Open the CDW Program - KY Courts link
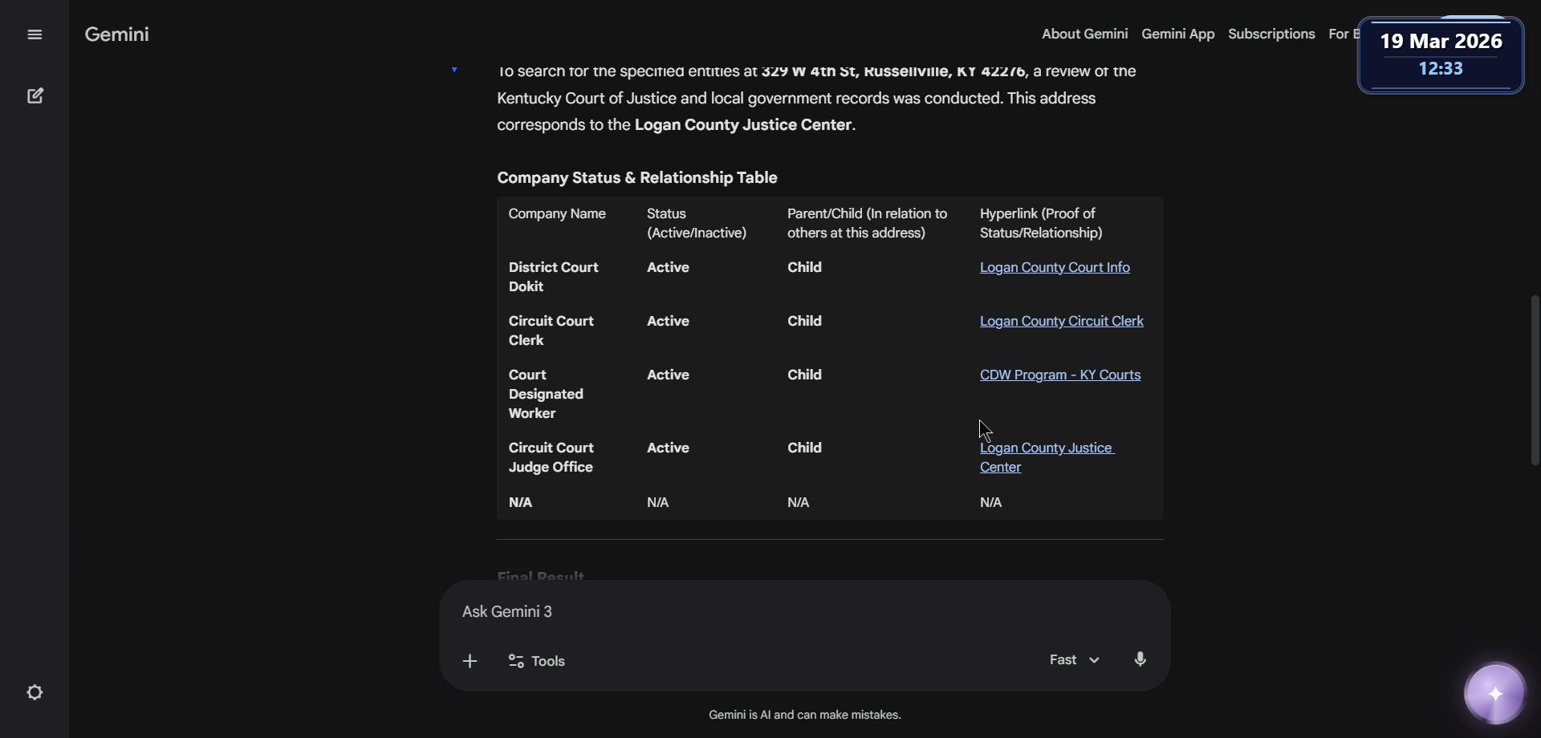This screenshot has width=1541, height=738. [x=1059, y=375]
